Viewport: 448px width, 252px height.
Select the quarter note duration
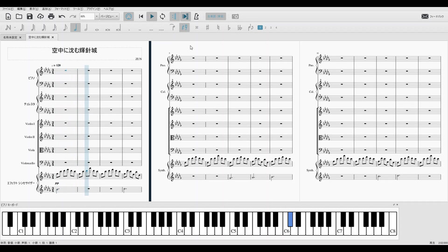click(x=76, y=28)
